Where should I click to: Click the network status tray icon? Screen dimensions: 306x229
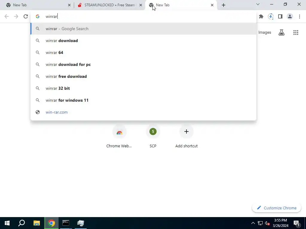click(260, 223)
